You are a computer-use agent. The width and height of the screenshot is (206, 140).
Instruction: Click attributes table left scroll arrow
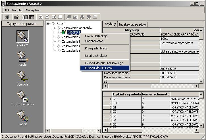106,86
